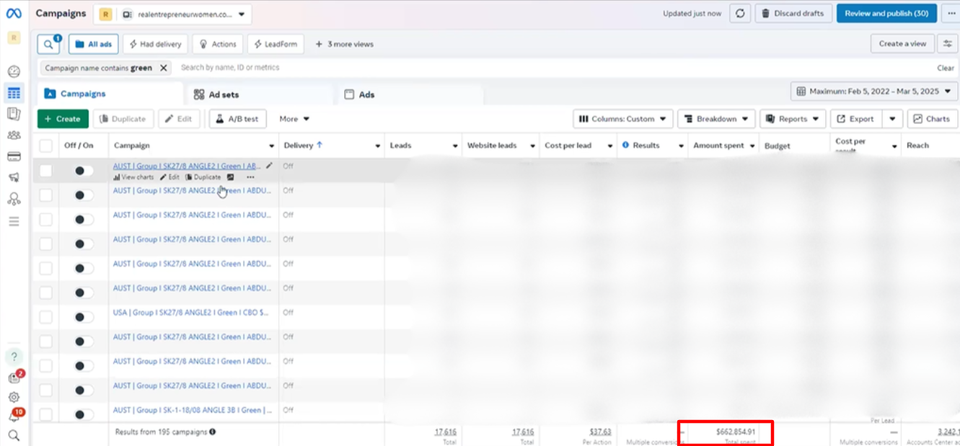Open the date range selector

874,92
